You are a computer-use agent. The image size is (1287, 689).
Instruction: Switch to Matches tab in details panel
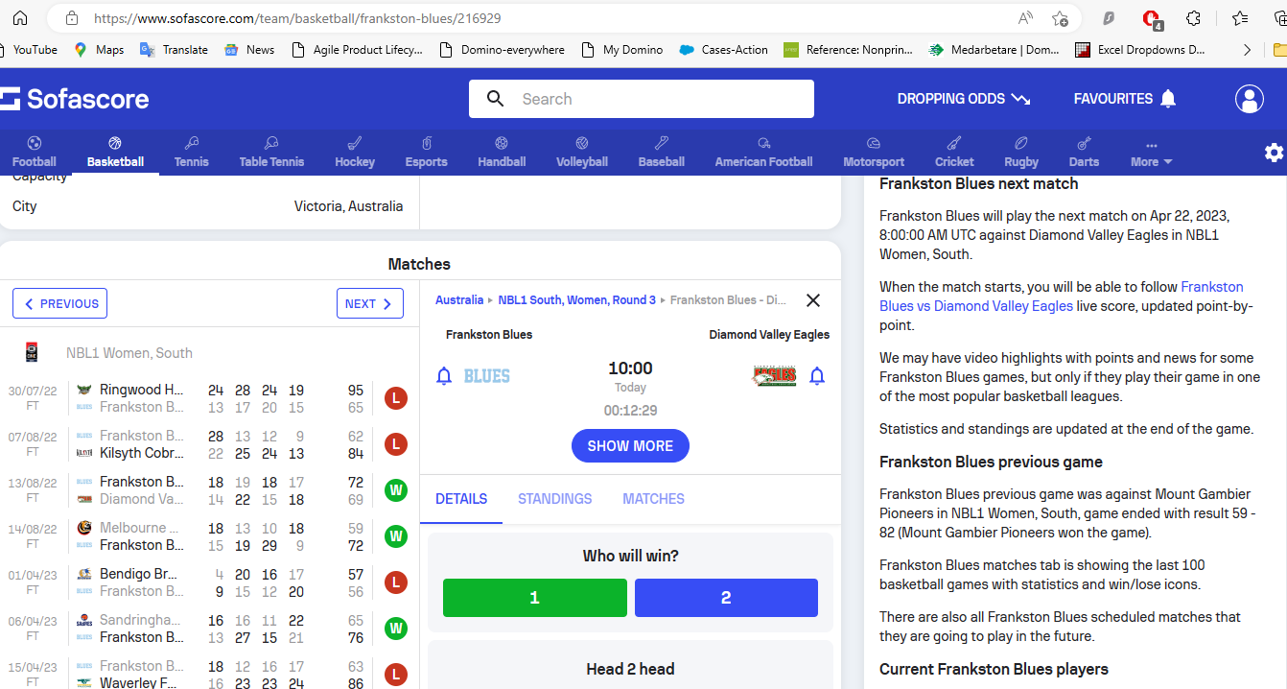pyautogui.click(x=654, y=499)
